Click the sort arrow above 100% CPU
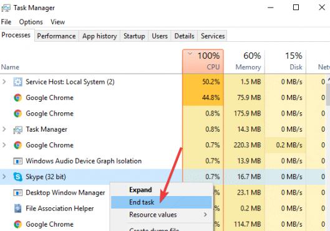 pos(190,54)
